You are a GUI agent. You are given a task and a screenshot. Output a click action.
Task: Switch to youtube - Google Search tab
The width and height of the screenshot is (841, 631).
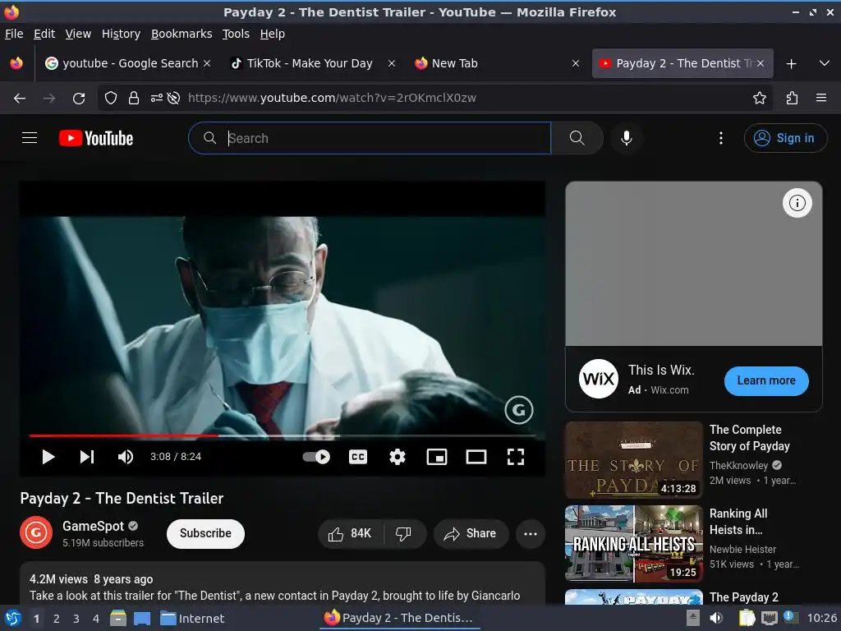click(x=127, y=63)
